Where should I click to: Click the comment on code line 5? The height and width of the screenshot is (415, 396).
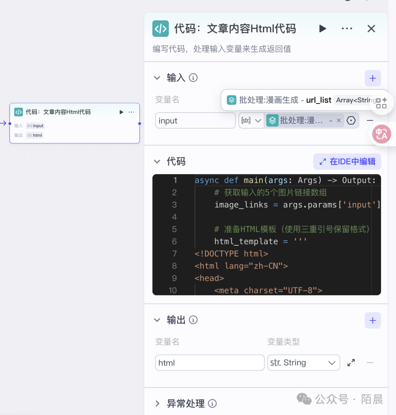[x=292, y=229]
